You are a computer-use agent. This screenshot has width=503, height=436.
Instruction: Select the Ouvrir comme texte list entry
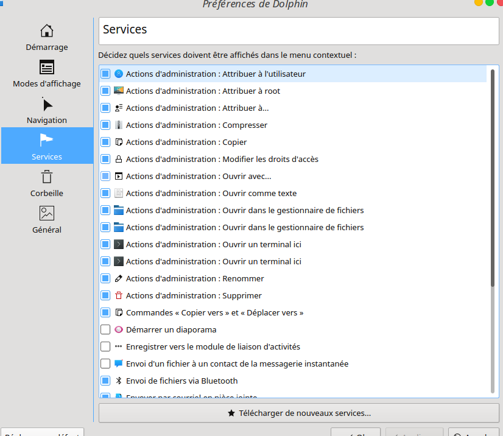pos(211,193)
